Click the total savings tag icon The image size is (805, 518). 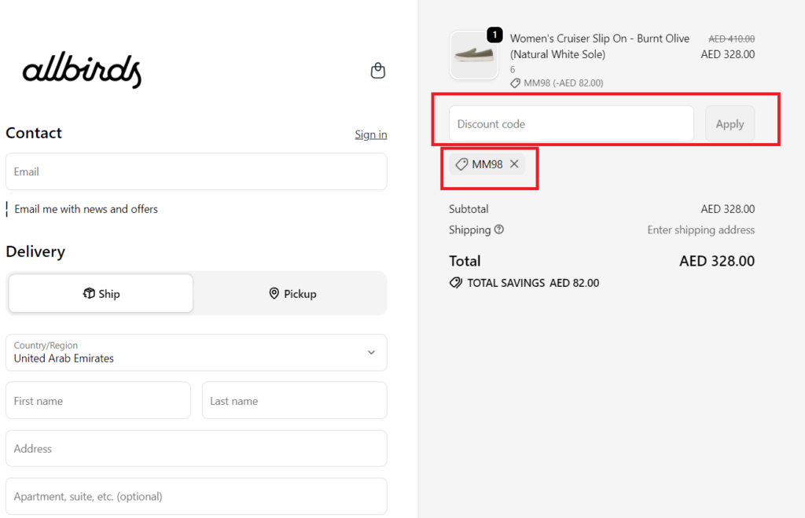pyautogui.click(x=455, y=283)
